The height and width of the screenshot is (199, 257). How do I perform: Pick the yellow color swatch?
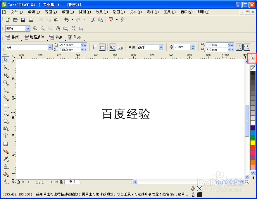253,143
